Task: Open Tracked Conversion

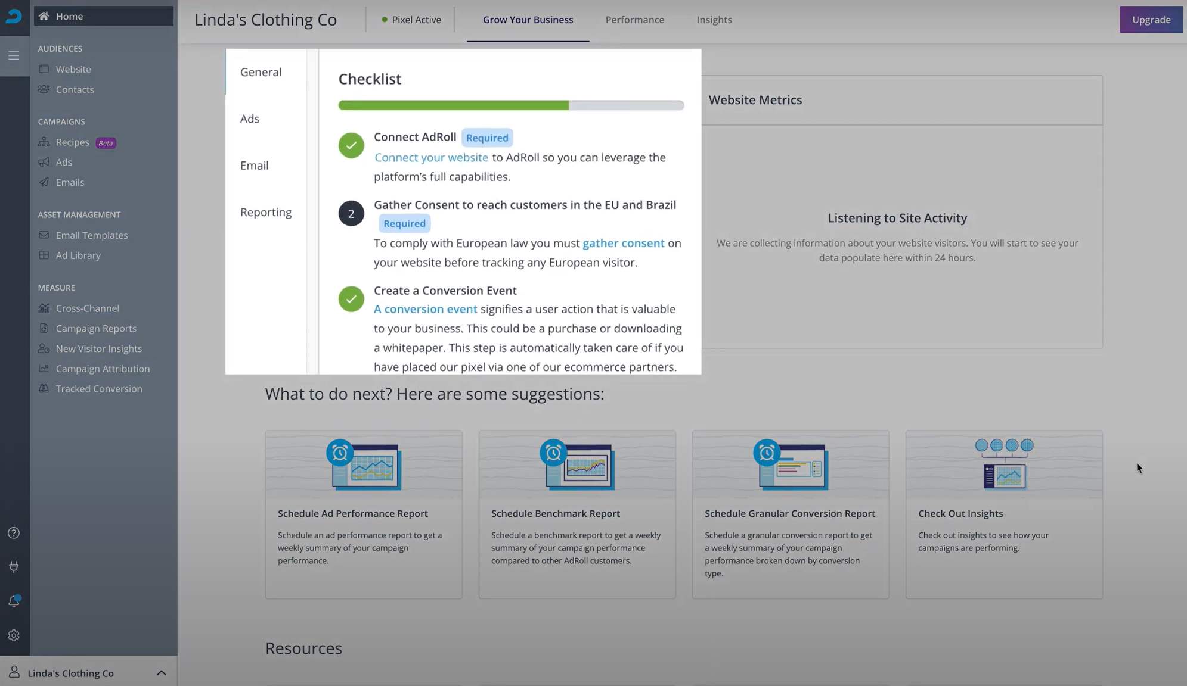Action: [98, 388]
